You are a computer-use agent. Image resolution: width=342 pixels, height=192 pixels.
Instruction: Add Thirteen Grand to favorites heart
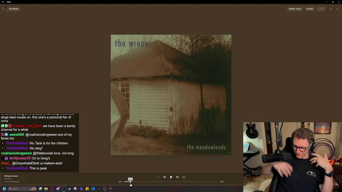(24, 179)
